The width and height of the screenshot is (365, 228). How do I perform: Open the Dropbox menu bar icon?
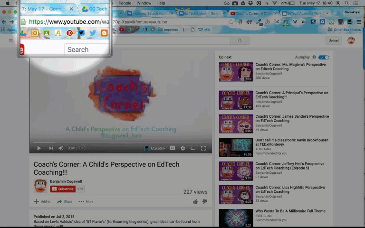point(250,3)
